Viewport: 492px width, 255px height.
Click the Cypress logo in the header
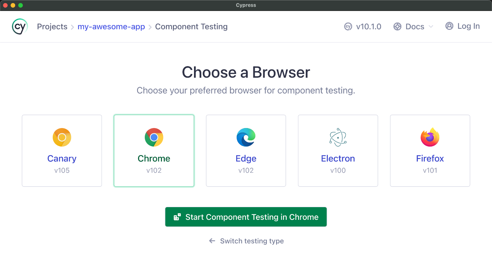click(x=19, y=26)
